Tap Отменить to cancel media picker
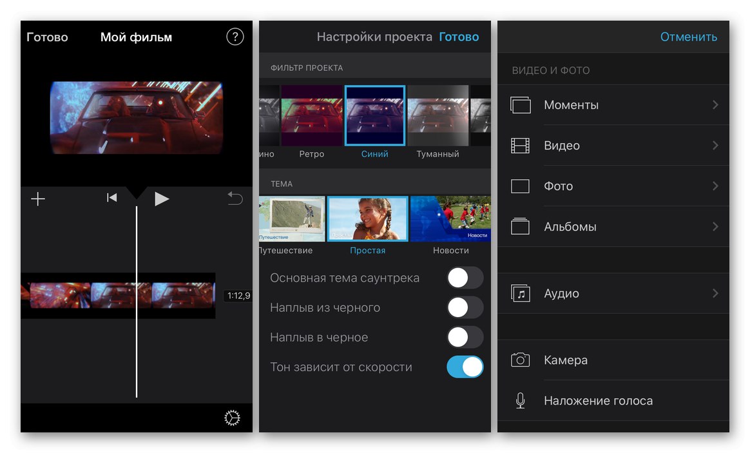This screenshot has height=453, width=750. (x=688, y=37)
